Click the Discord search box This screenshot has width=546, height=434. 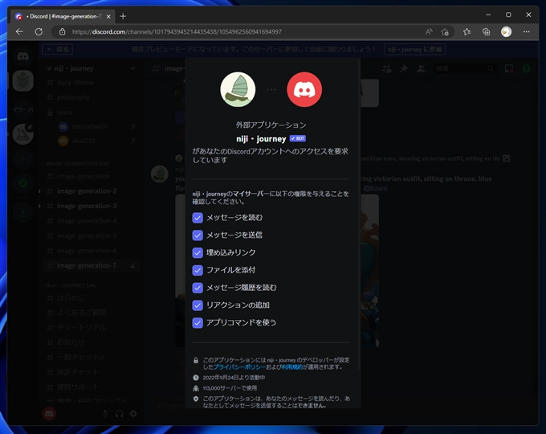pyautogui.click(x=465, y=68)
